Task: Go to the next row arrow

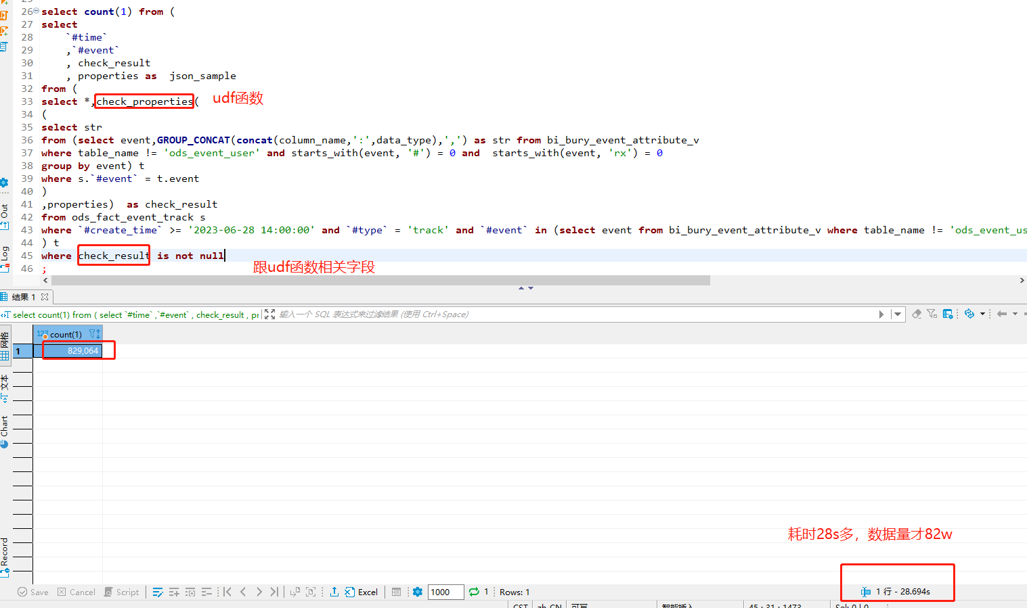Action: coord(259,592)
